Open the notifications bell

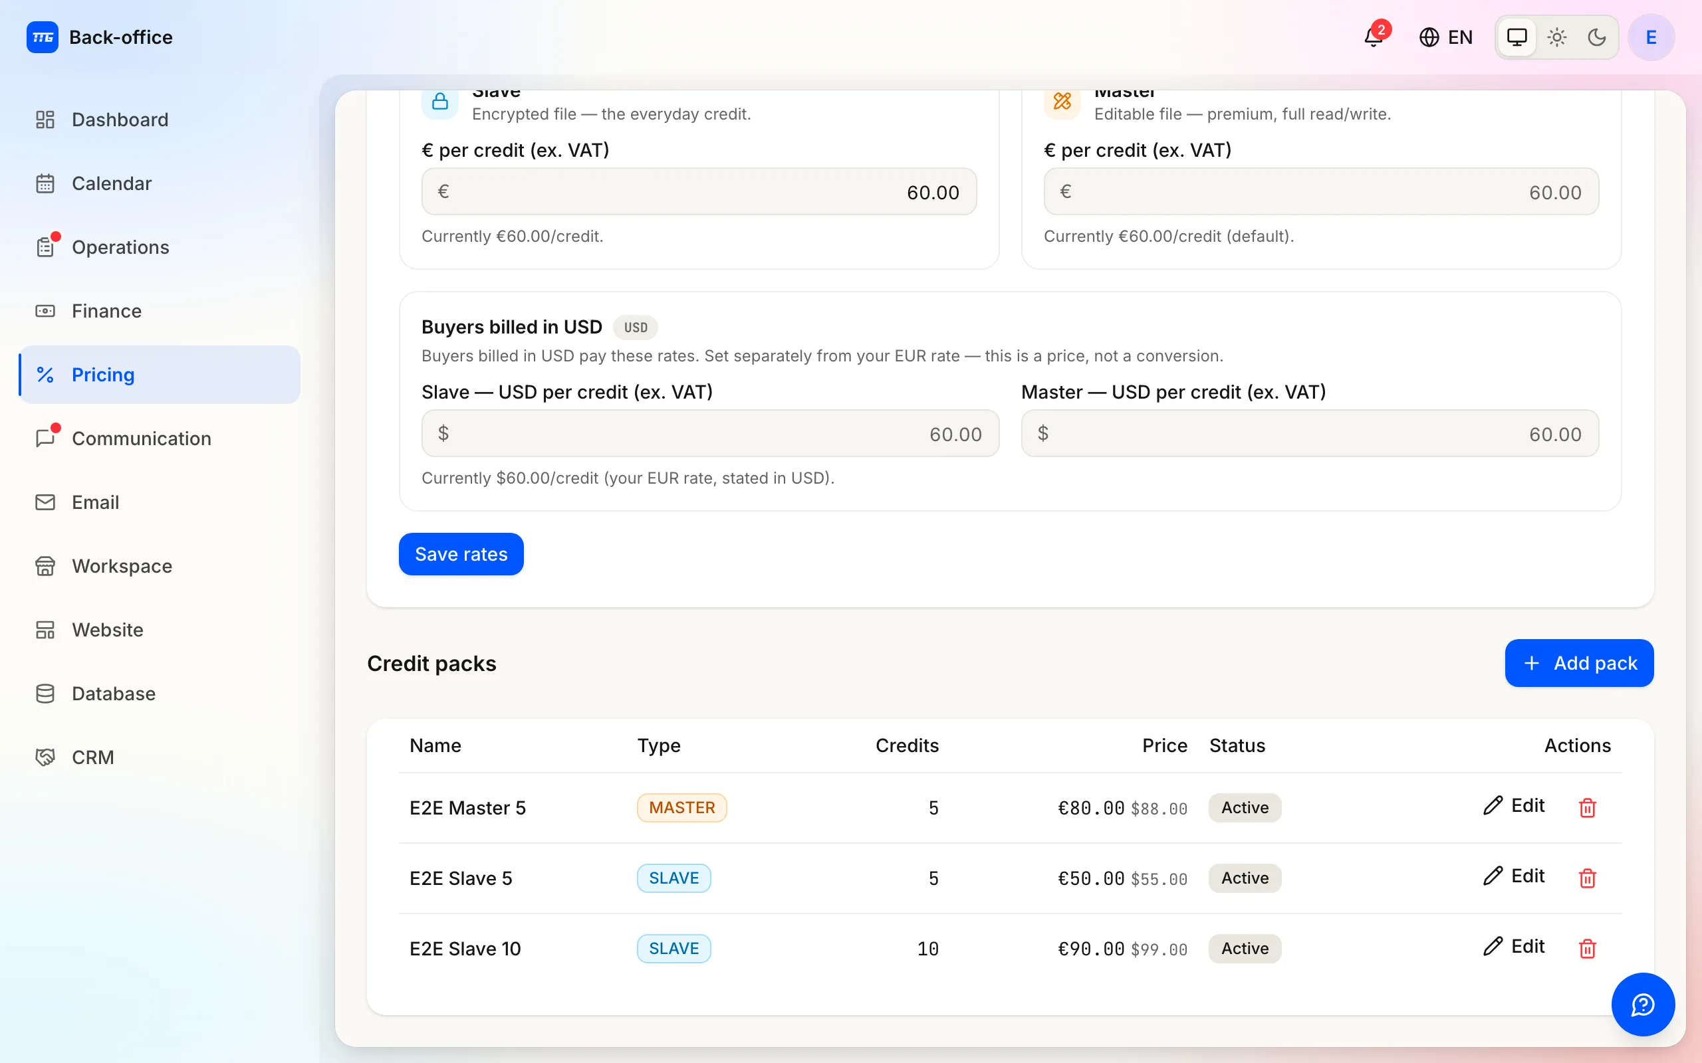click(1374, 37)
